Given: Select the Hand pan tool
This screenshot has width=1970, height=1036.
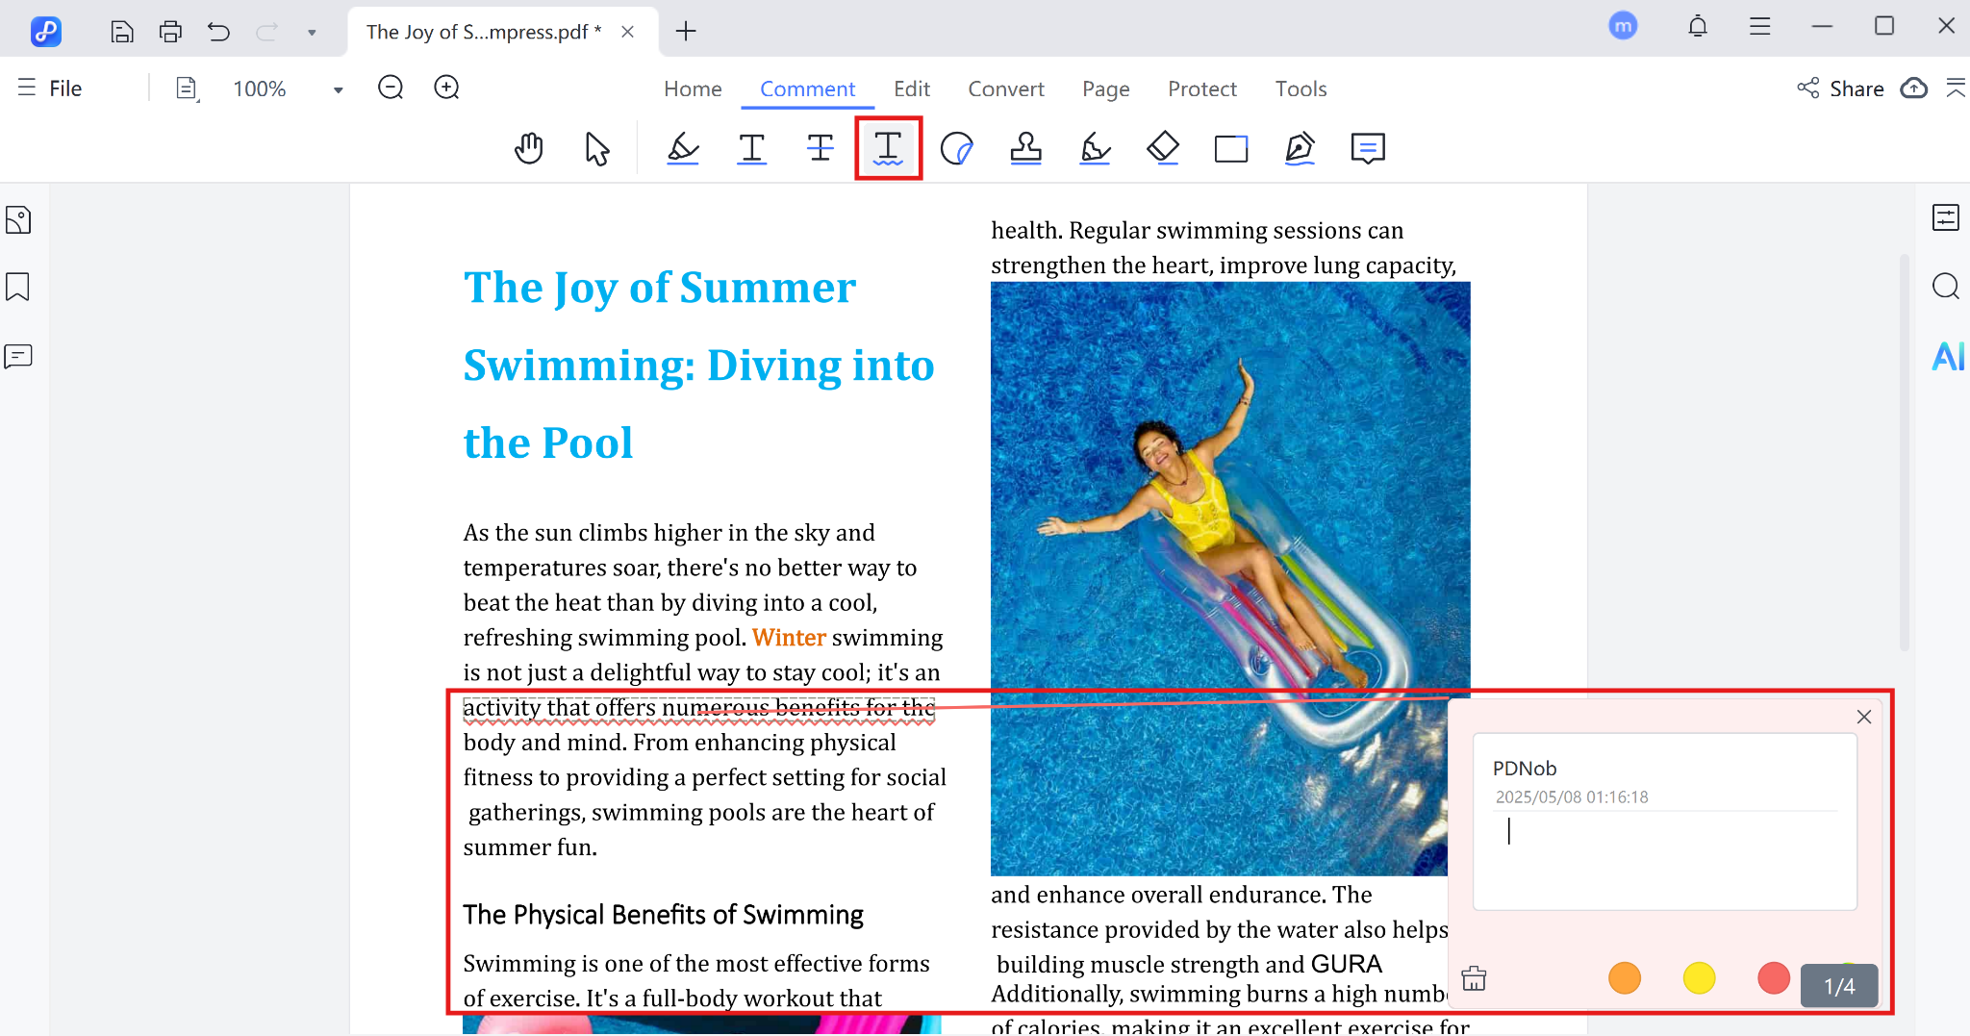Looking at the screenshot, I should tap(528, 149).
